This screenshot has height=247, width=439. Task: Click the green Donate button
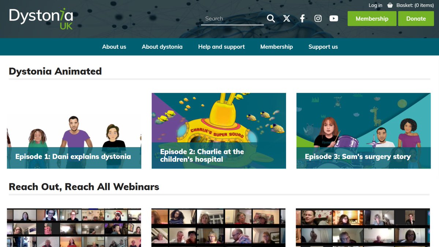(416, 18)
